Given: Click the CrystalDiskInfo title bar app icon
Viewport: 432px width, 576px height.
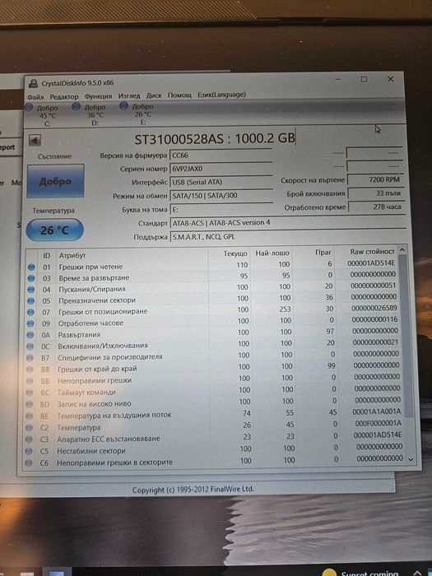Looking at the screenshot, I should 33,83.
